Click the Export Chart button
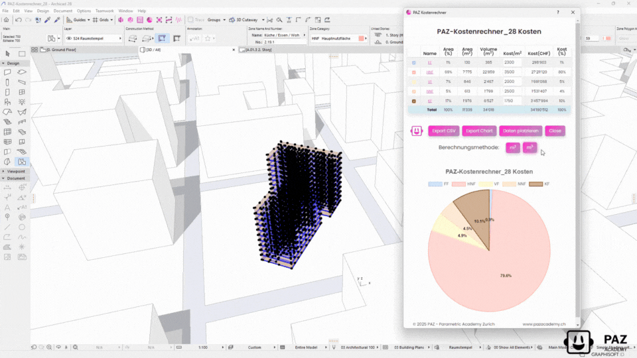 coord(479,131)
